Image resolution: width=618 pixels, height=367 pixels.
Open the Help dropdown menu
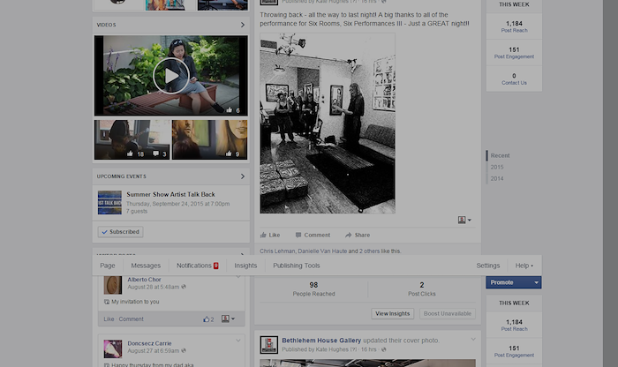click(x=524, y=266)
